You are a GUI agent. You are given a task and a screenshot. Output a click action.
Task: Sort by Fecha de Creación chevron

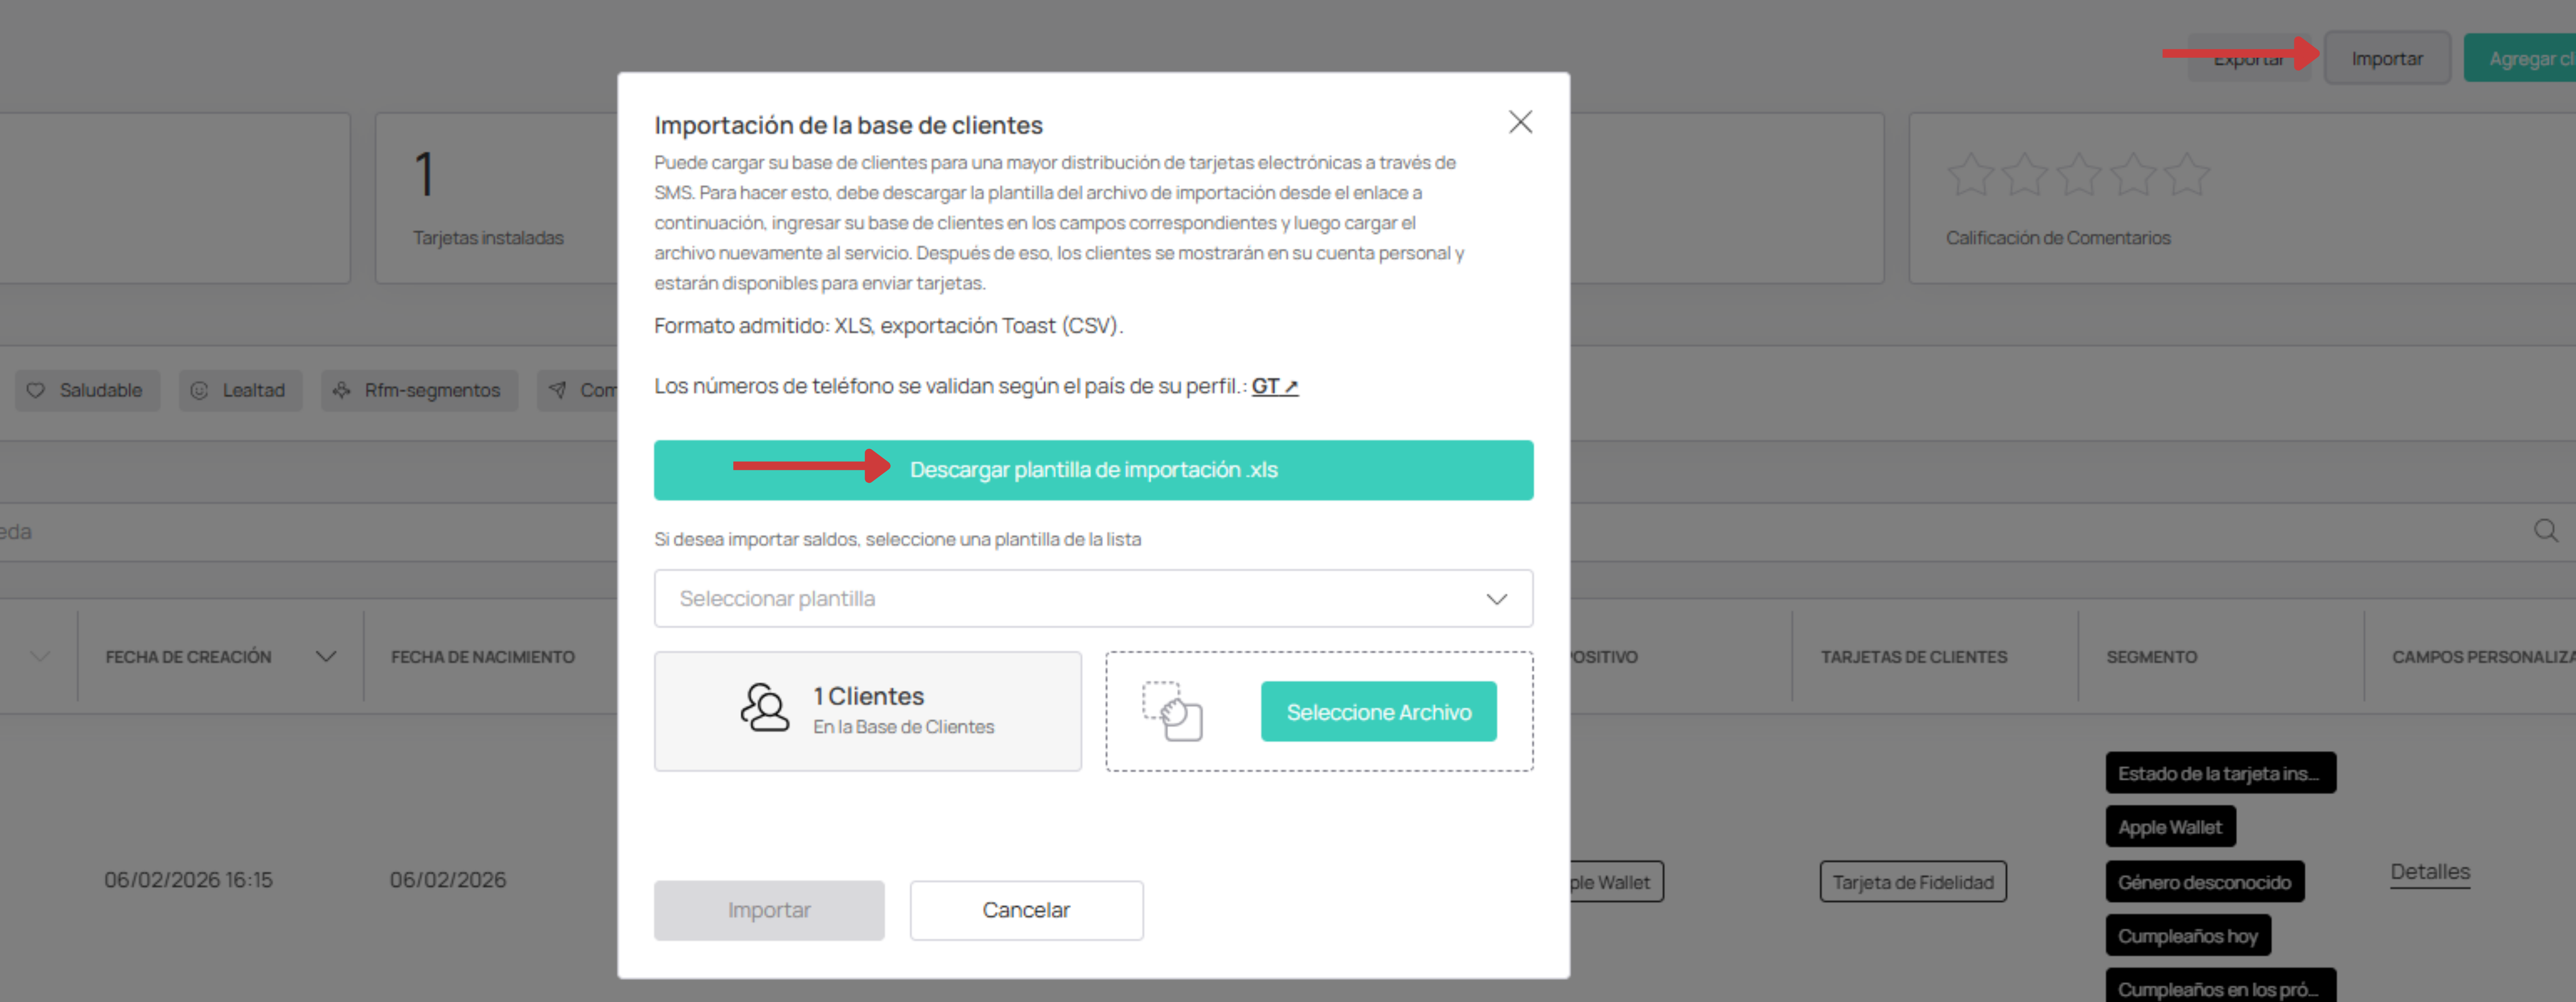[x=326, y=657]
